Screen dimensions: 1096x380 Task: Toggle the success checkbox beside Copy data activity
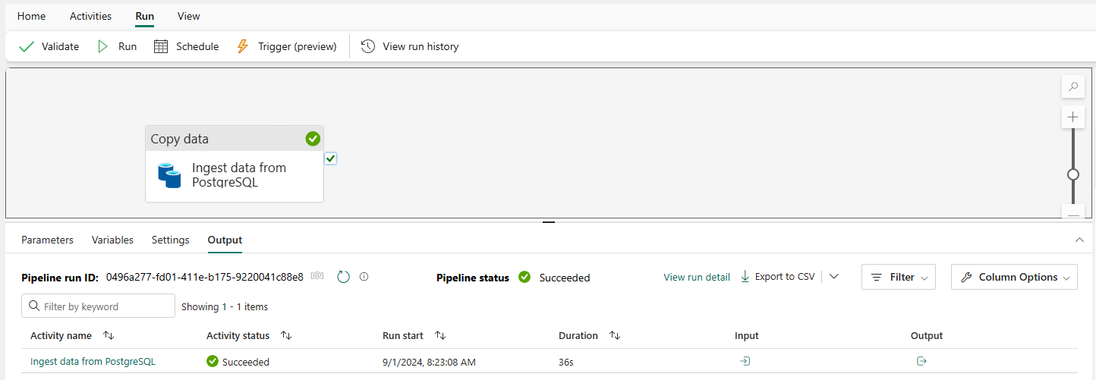click(330, 159)
